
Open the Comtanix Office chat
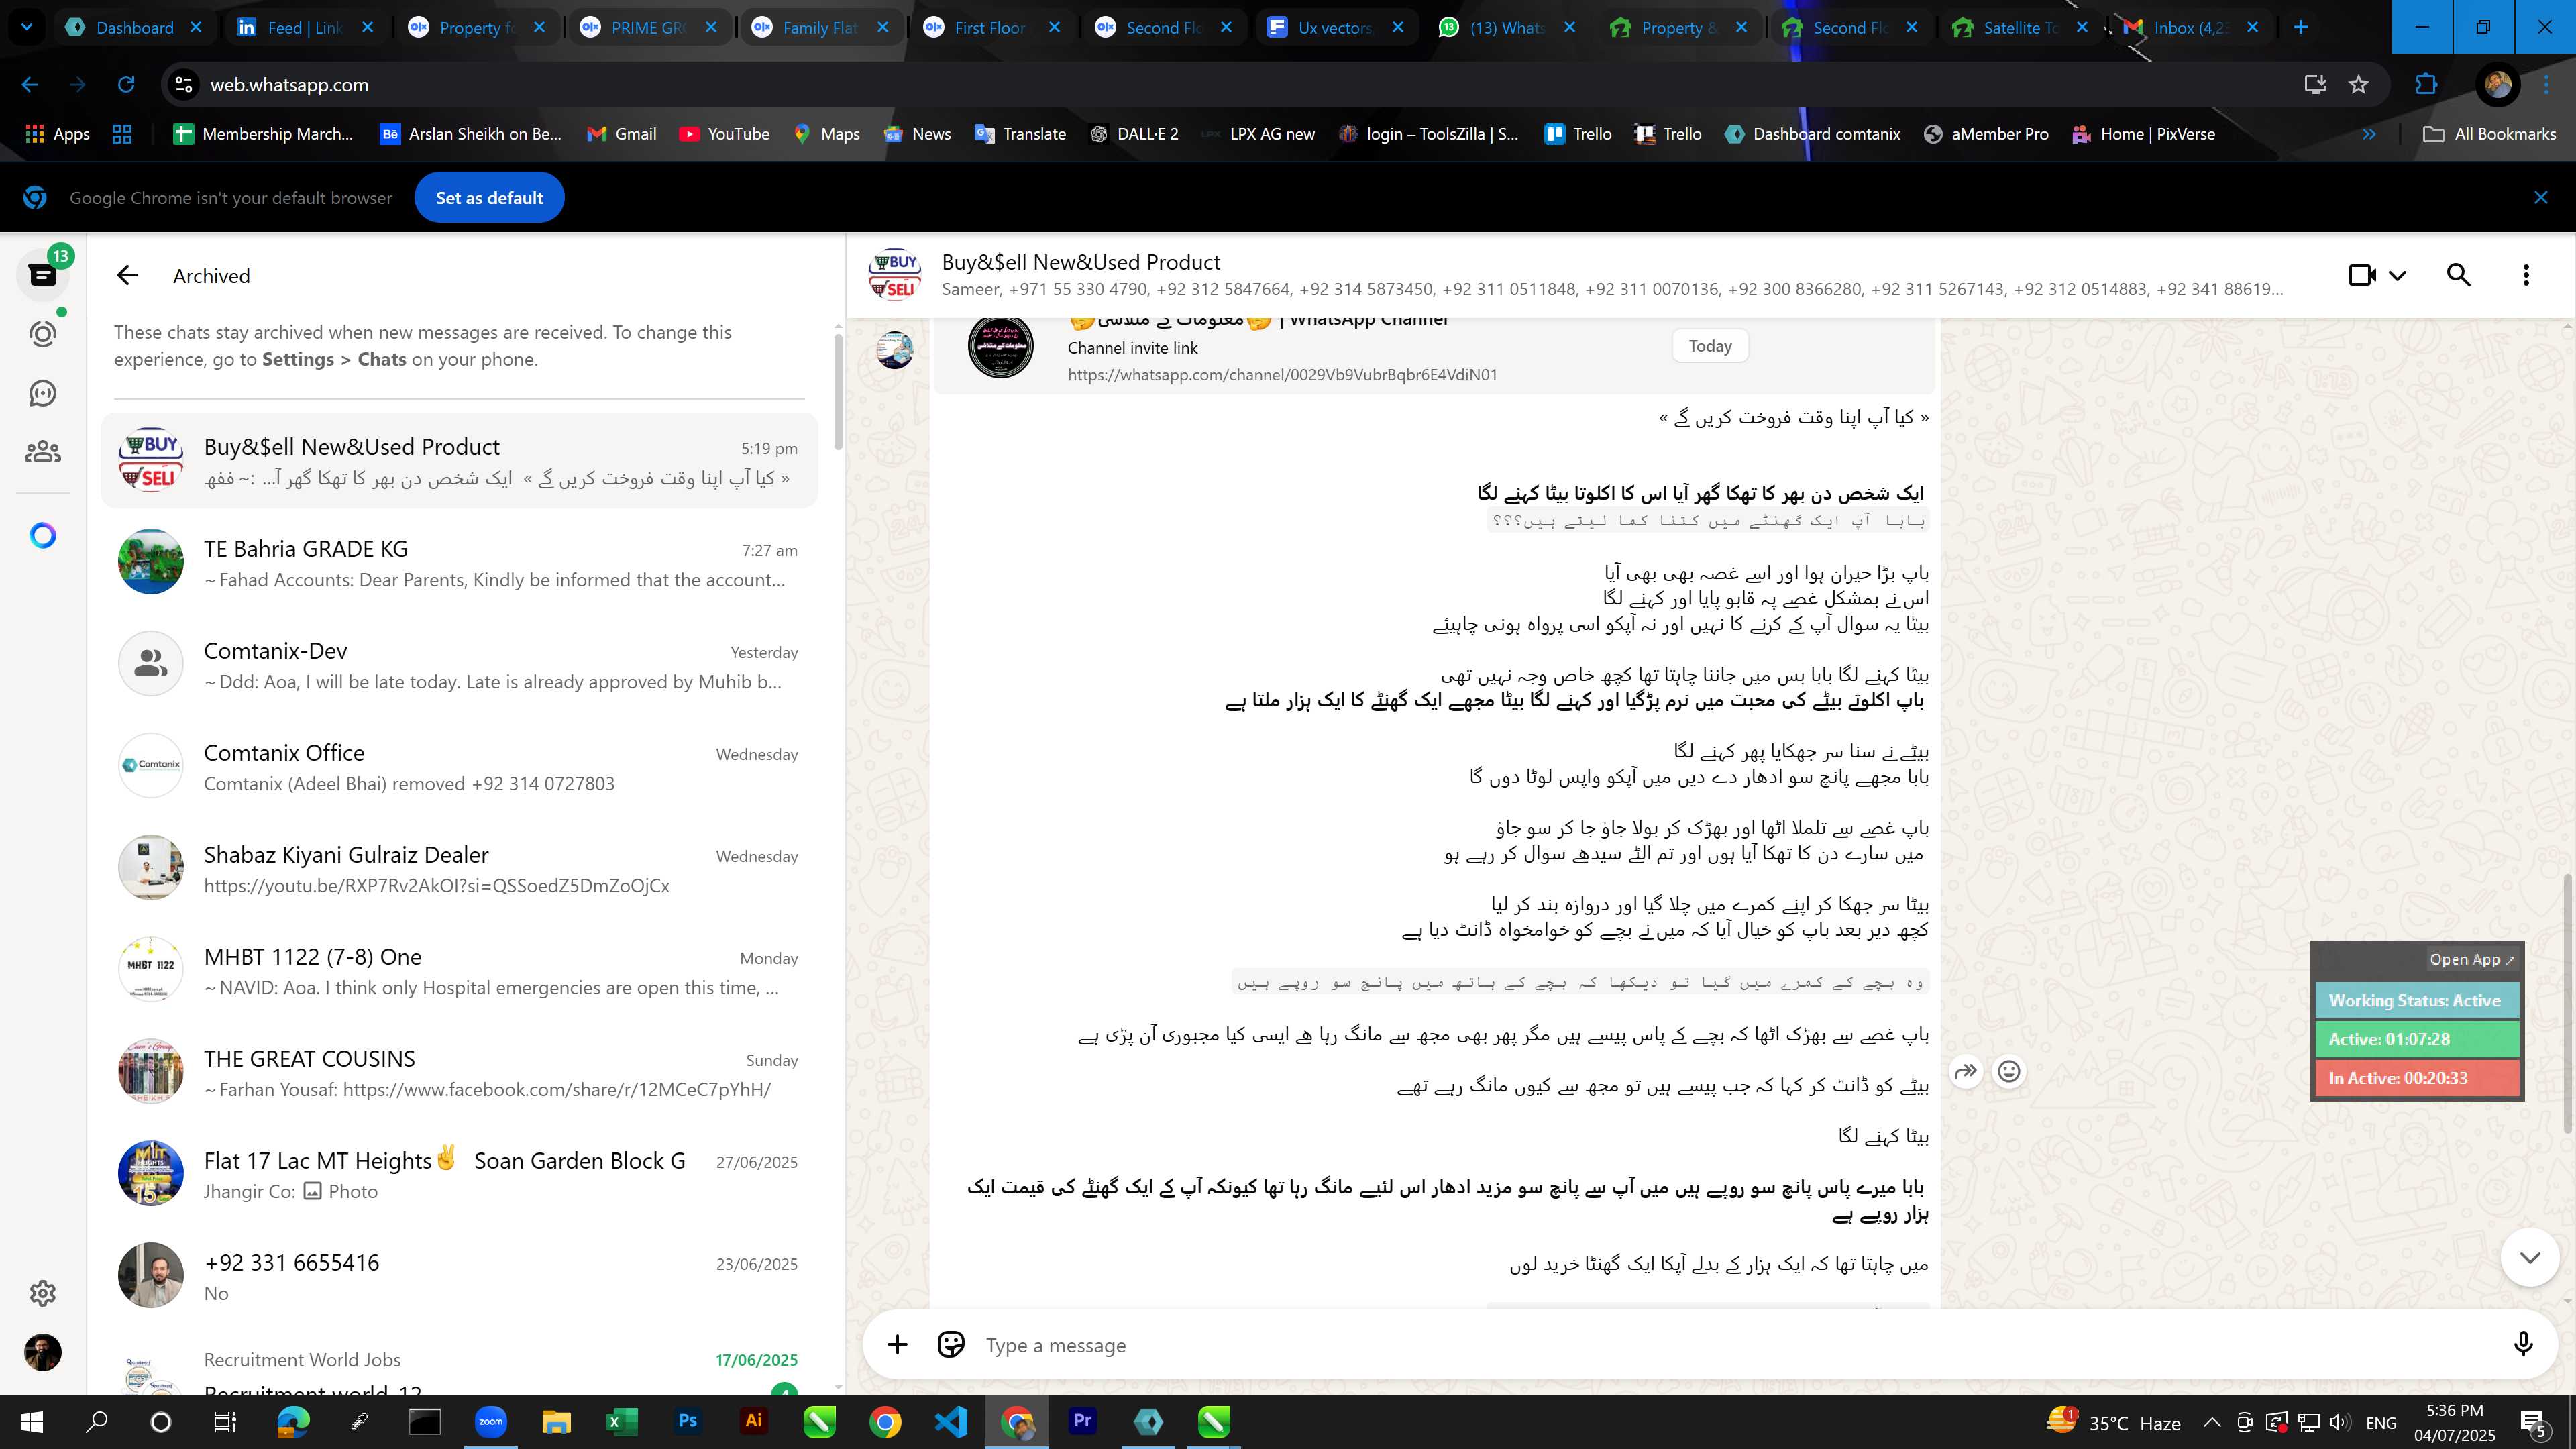click(x=459, y=767)
